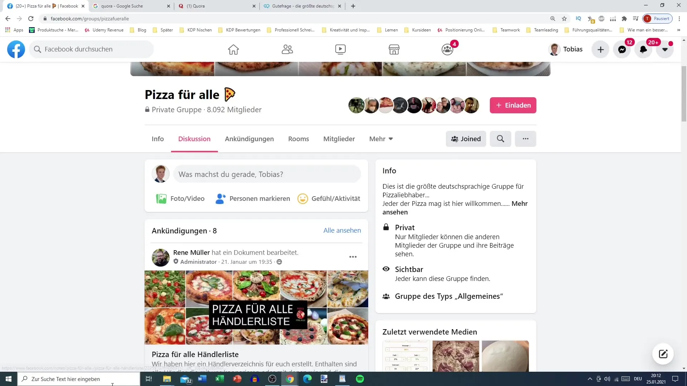
Task: Open the browser extensions puzzle icon
Action: click(x=624, y=19)
